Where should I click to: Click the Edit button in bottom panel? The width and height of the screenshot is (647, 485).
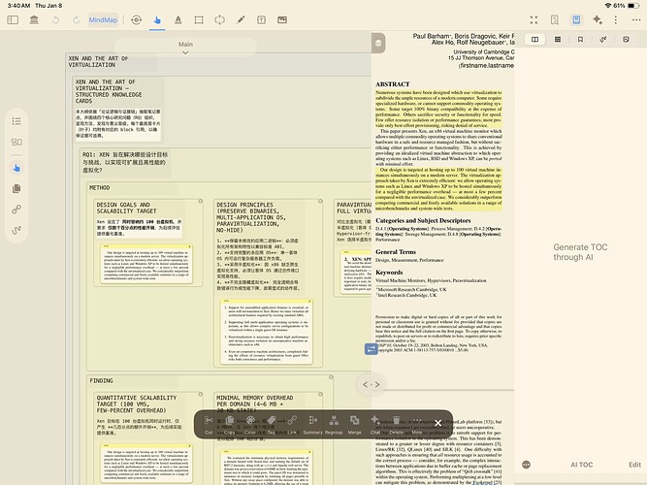633,466
